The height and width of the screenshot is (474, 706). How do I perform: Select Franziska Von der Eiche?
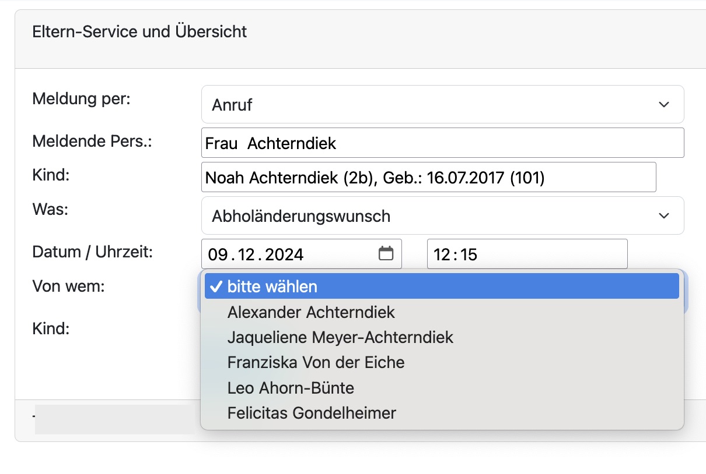point(316,362)
